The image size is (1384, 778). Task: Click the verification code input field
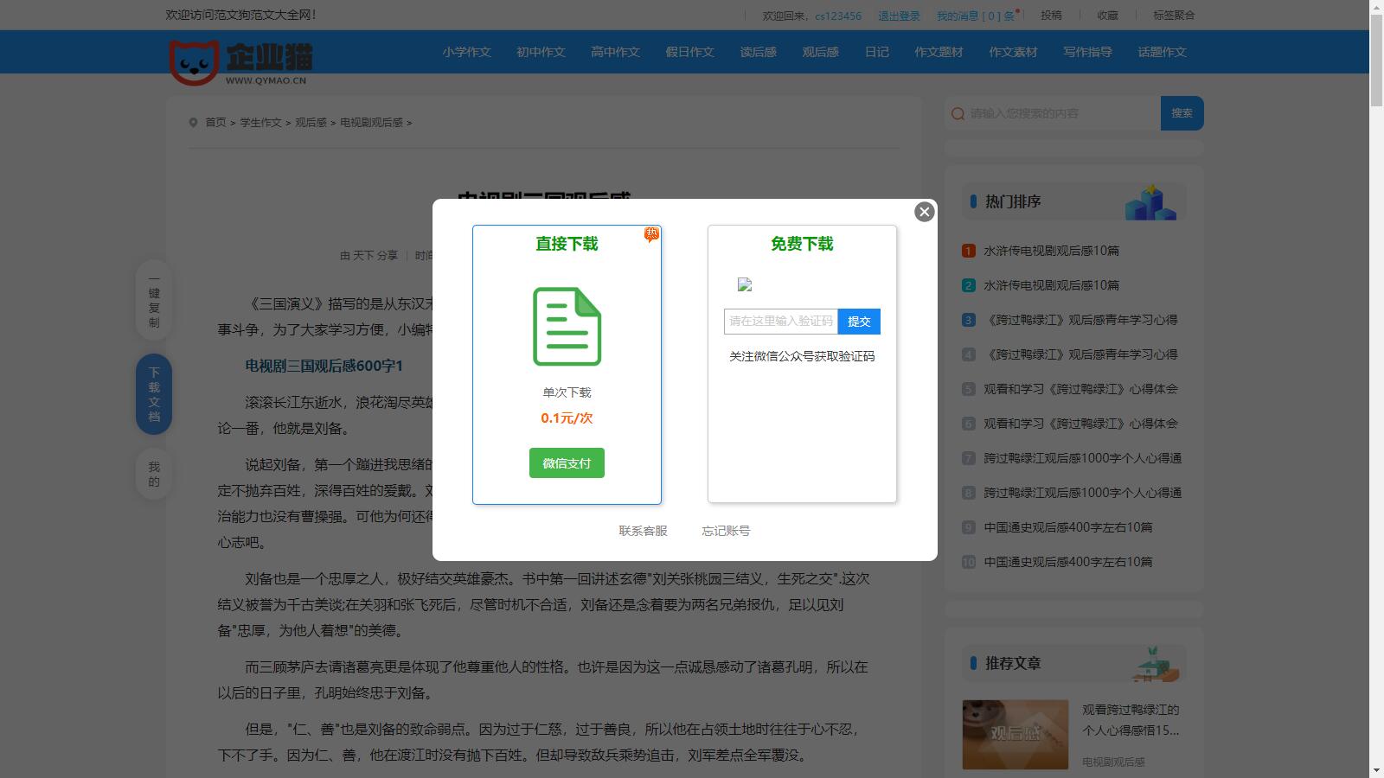(780, 321)
